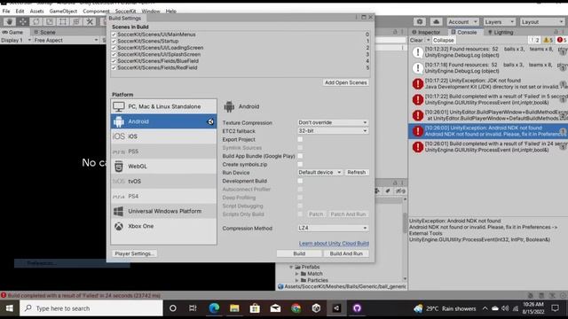Enable Export Project checkbox

pos(300,139)
